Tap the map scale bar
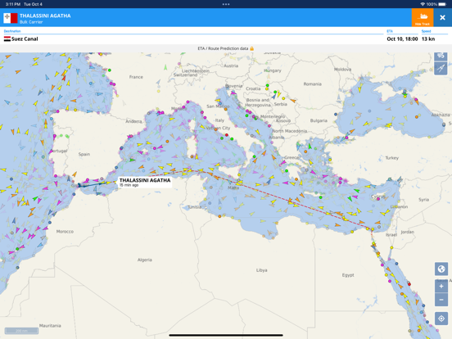The image size is (452, 339). tap(21, 330)
